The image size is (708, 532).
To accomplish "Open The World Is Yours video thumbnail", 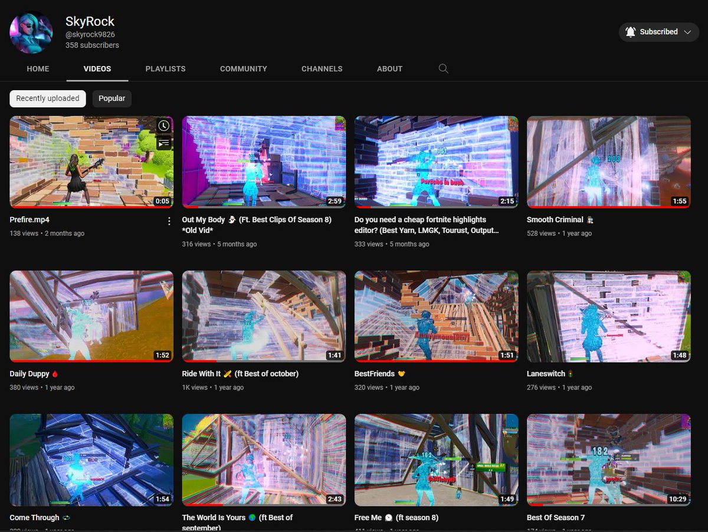I will 264,459.
